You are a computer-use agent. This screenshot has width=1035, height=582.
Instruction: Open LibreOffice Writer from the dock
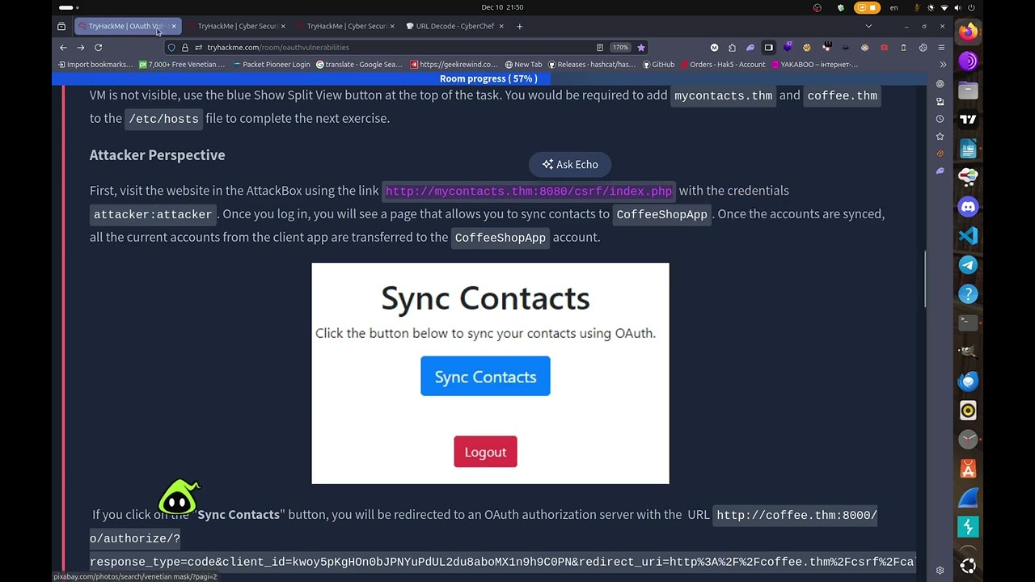[968, 149]
